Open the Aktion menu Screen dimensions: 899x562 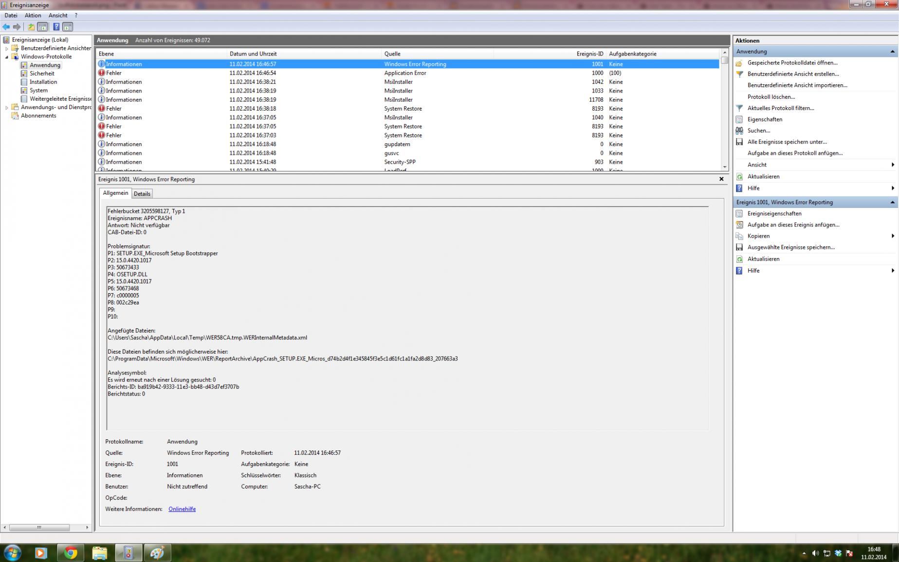[x=33, y=16]
